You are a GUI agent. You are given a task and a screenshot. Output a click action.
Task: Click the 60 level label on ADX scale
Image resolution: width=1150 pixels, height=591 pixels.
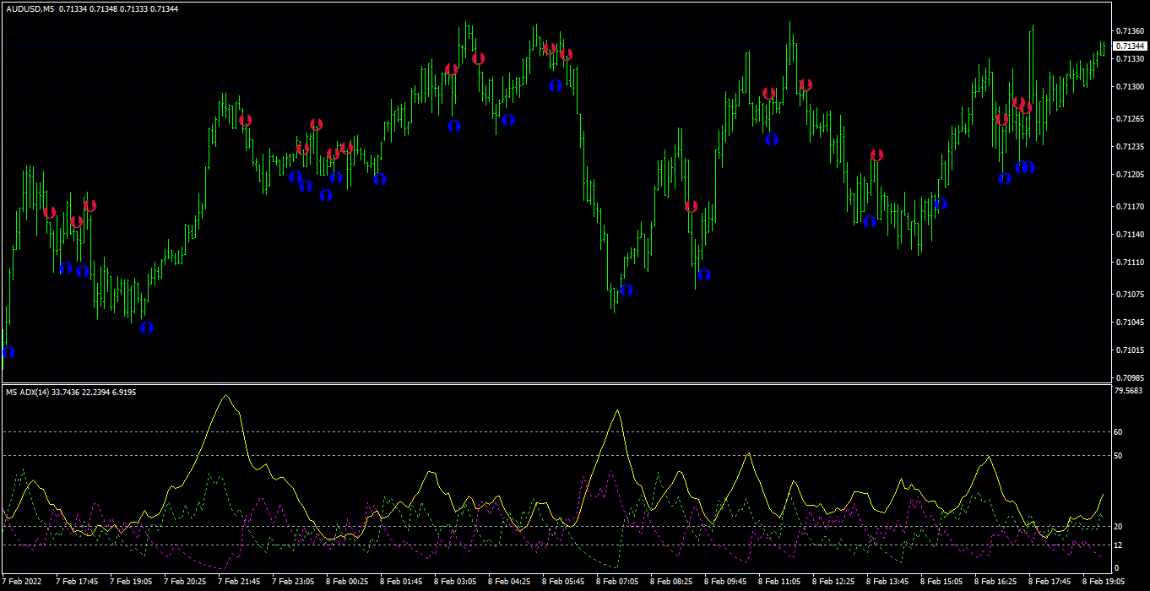tap(1119, 431)
